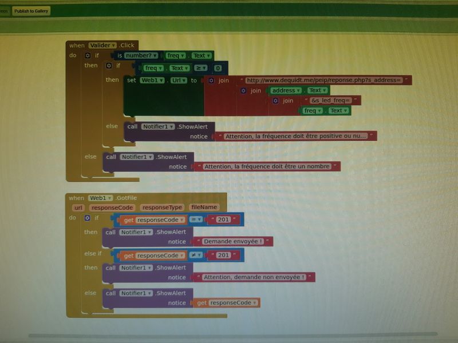Click Publish to Gallery button
The height and width of the screenshot is (343, 458).
(x=31, y=11)
